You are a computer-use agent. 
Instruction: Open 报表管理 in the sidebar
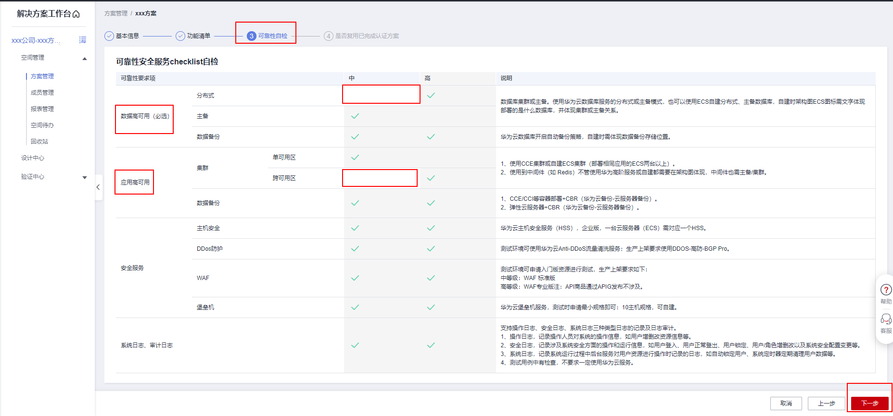(42, 109)
